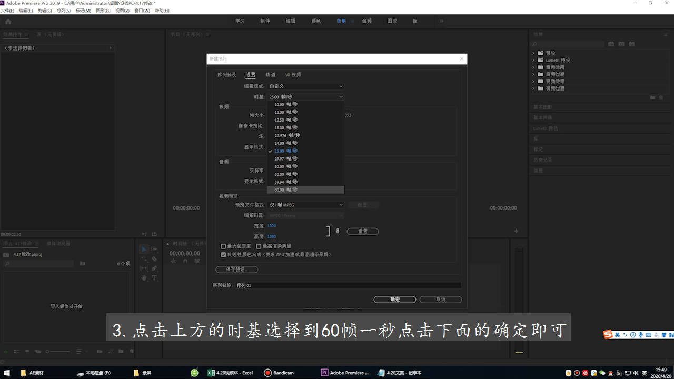Click the sequence name input field
The width and height of the screenshot is (674, 379).
[348, 285]
